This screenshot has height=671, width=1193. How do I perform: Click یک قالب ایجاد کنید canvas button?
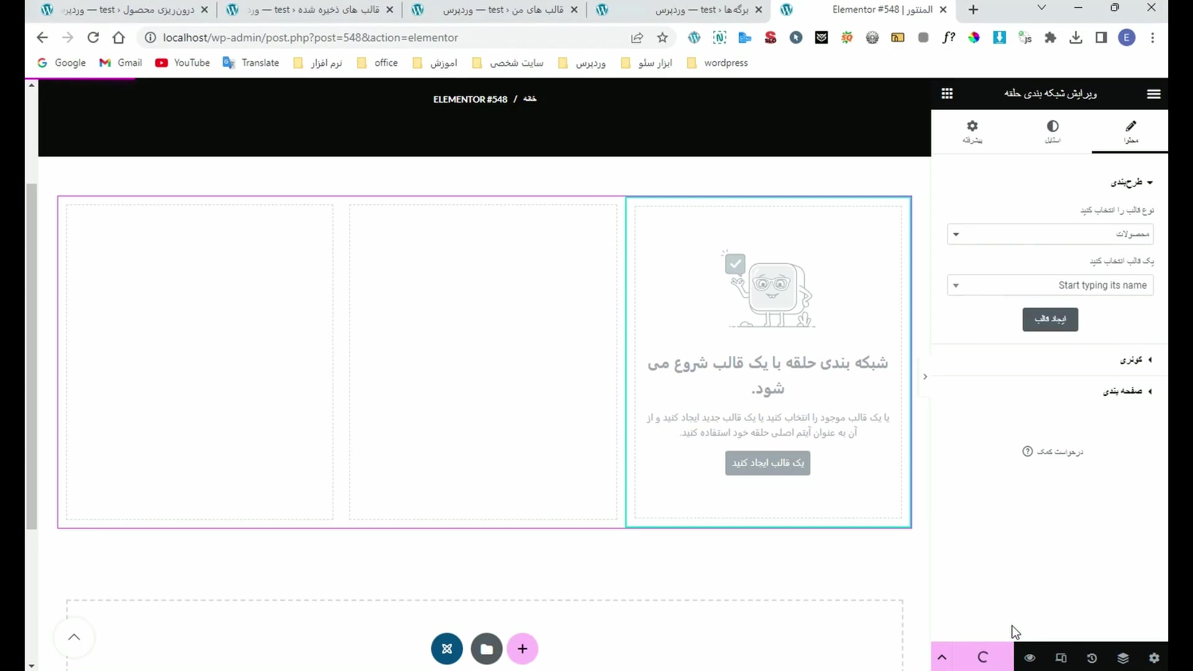(767, 463)
